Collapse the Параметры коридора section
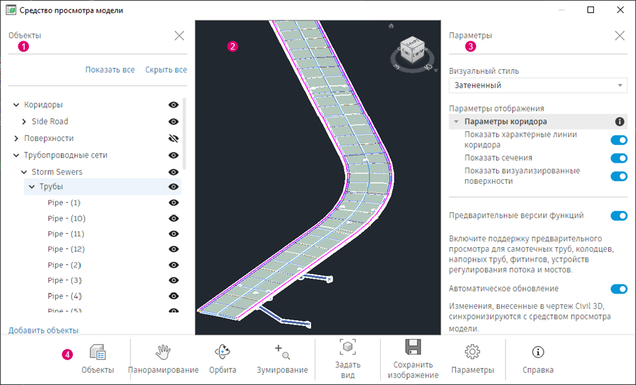Image resolution: width=636 pixels, height=385 pixels. 456,121
